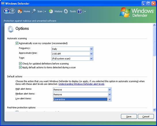Viewport: 157px width, 126px height.
Task: Click the Cancel button
Action: point(146,116)
